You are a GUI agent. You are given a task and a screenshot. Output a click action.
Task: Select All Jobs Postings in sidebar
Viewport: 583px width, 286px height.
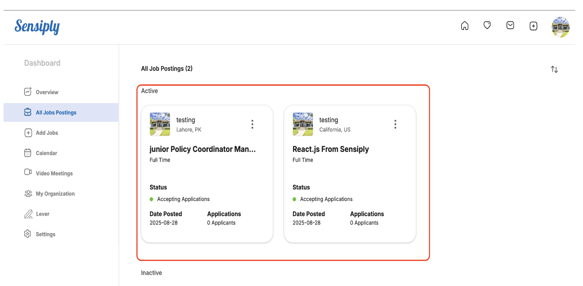coord(56,113)
